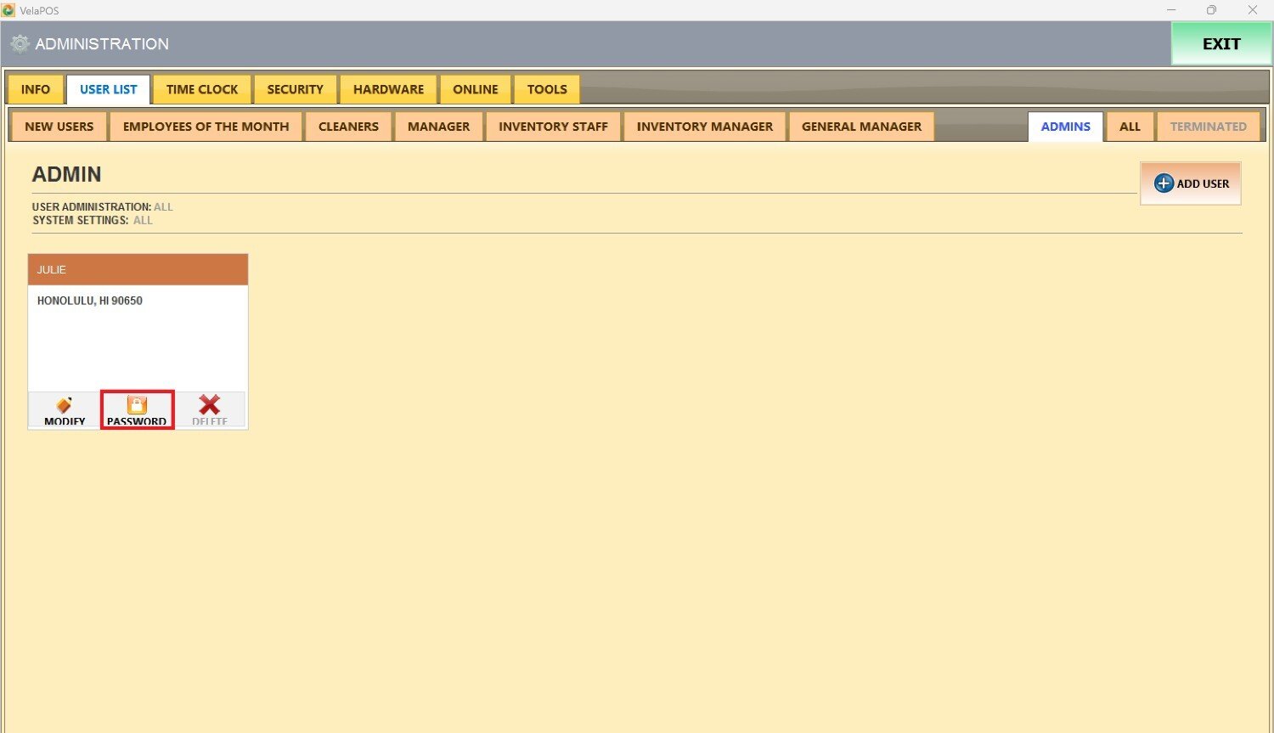1274x733 pixels.
Task: Click the VelaPOS app icon in title bar
Action: (8, 10)
